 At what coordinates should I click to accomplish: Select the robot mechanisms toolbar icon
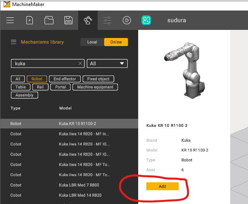(88, 20)
